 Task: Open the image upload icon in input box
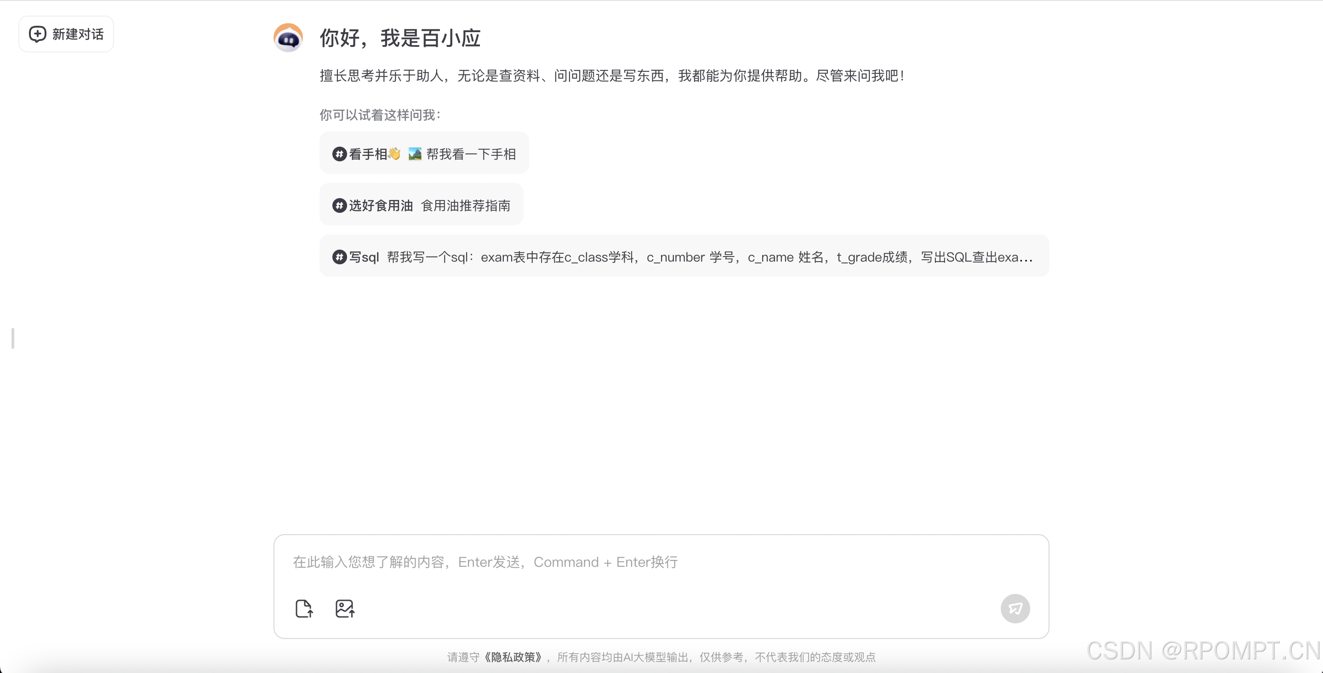[x=345, y=609]
